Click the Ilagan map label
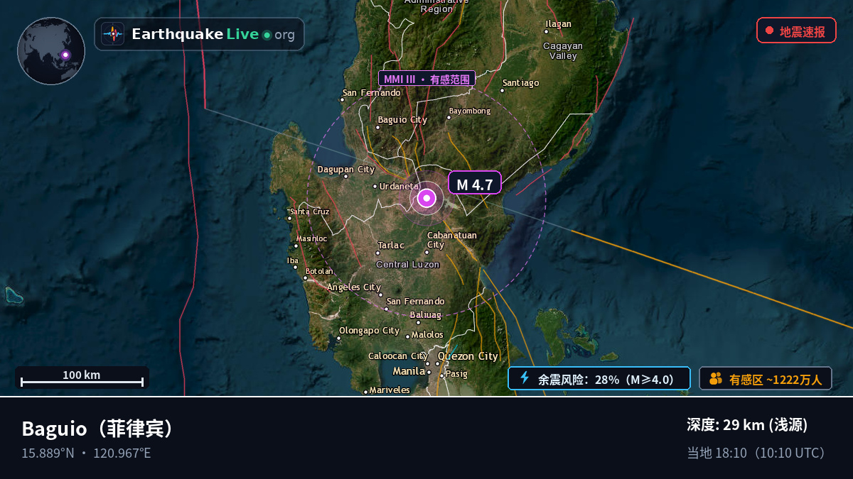 [558, 24]
